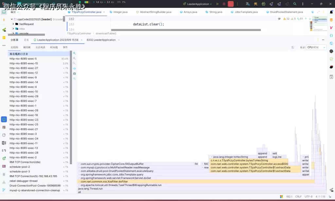Open the Terminal tool window icon
The width and height of the screenshot is (335, 201).
click(4, 166)
